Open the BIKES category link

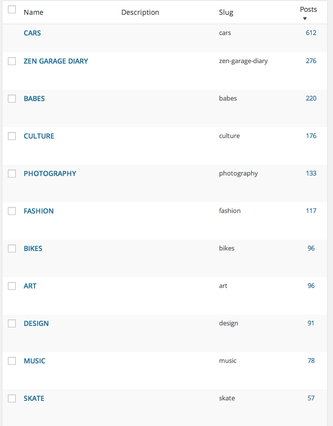coord(33,248)
